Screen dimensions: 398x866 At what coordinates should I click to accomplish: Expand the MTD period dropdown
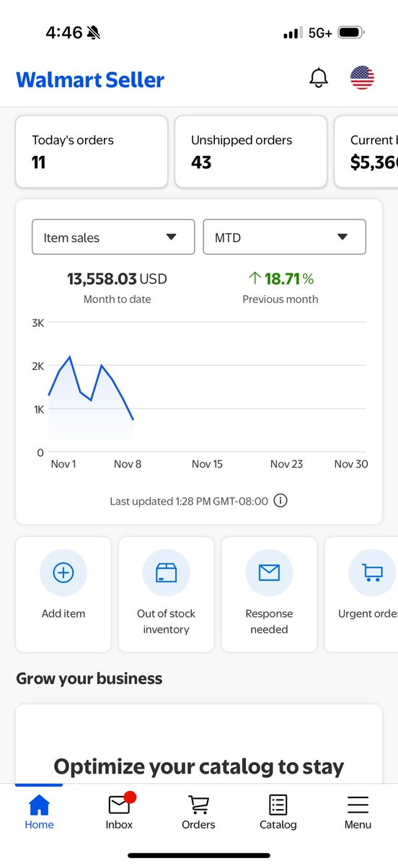point(285,237)
